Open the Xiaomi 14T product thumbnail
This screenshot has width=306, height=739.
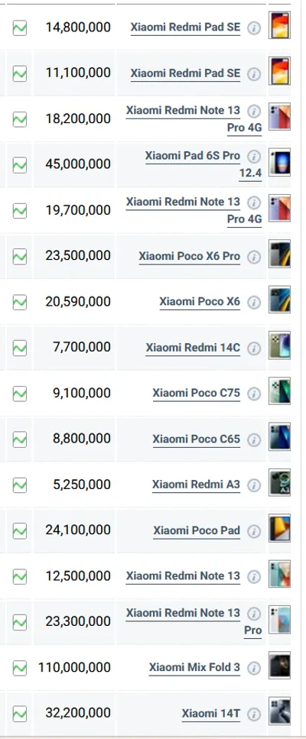279,711
